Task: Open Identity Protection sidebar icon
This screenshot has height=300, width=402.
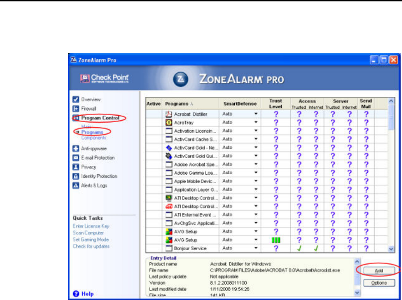Action: pos(76,176)
